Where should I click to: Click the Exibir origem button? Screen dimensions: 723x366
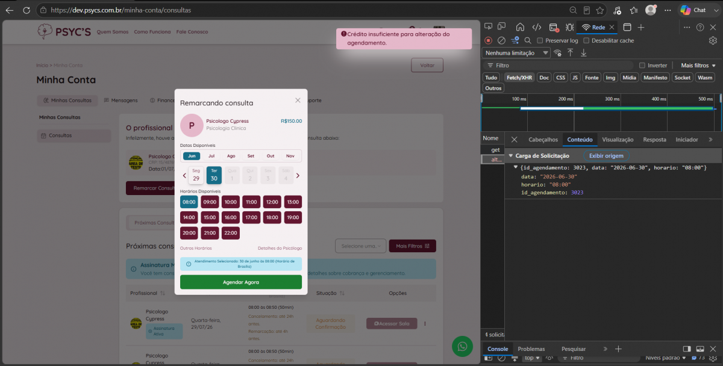606,155
